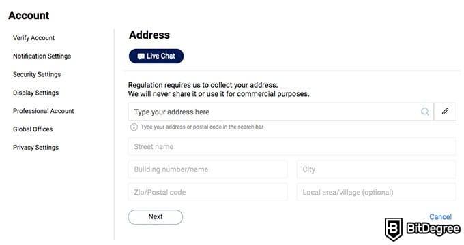Screen dimensions: 464x245
Task: View Global Offices page
Action: click(x=33, y=129)
